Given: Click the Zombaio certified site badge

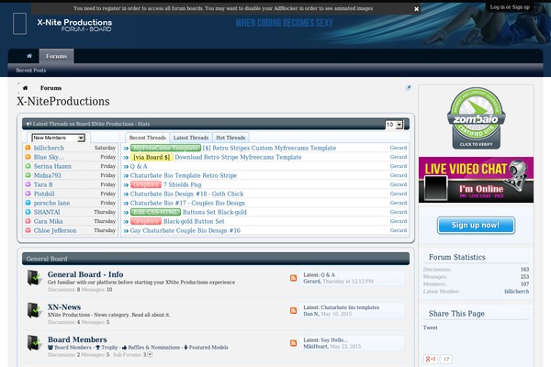Looking at the screenshot, I should 476,118.
